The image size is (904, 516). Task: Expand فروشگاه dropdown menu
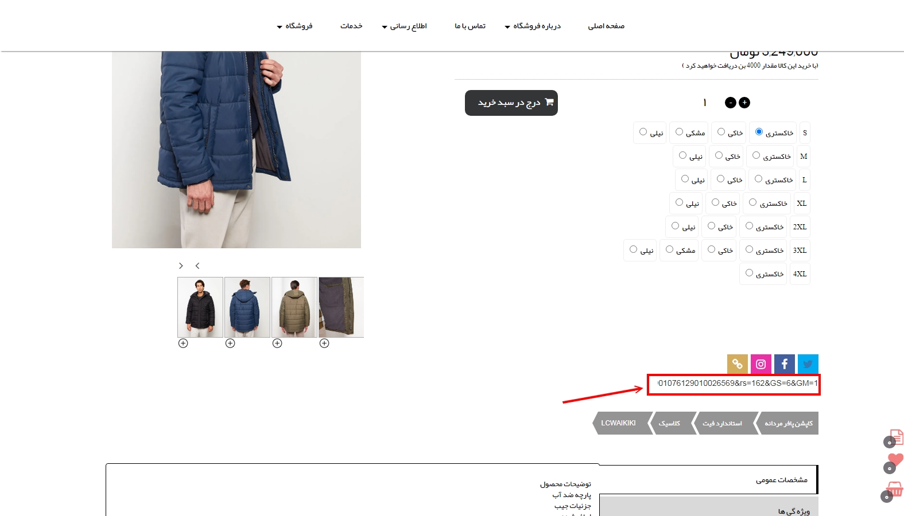pyautogui.click(x=294, y=26)
